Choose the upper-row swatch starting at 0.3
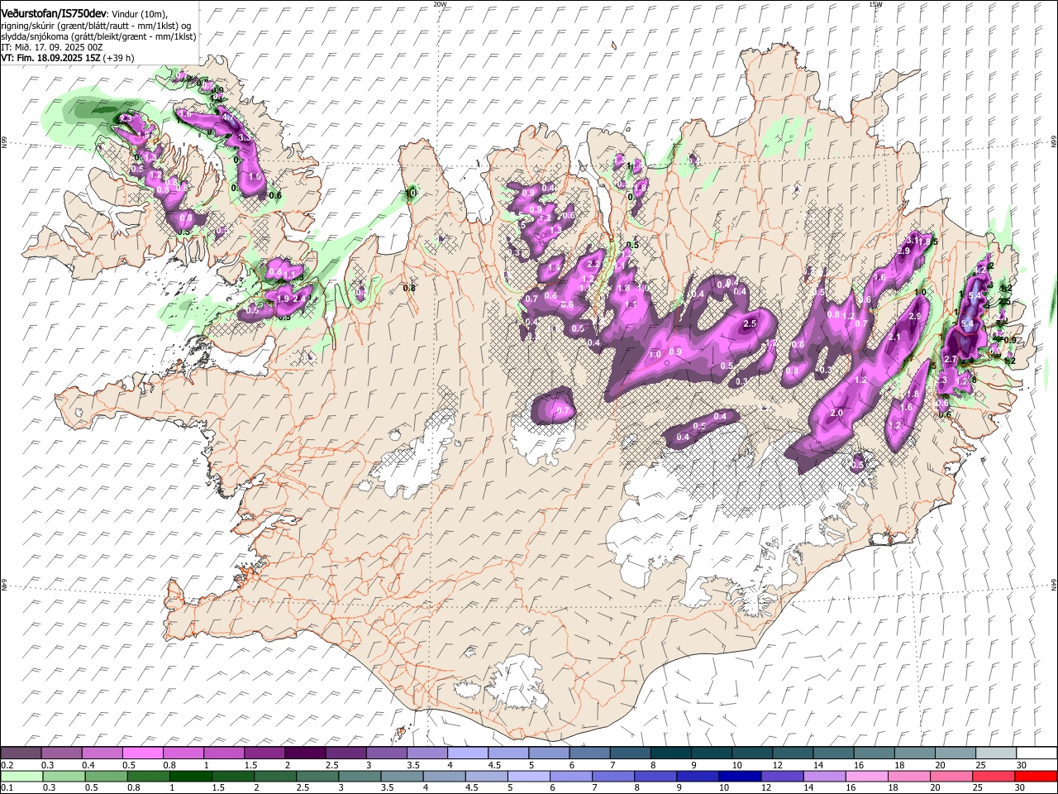Image resolution: width=1058 pixels, height=794 pixels. (61, 753)
